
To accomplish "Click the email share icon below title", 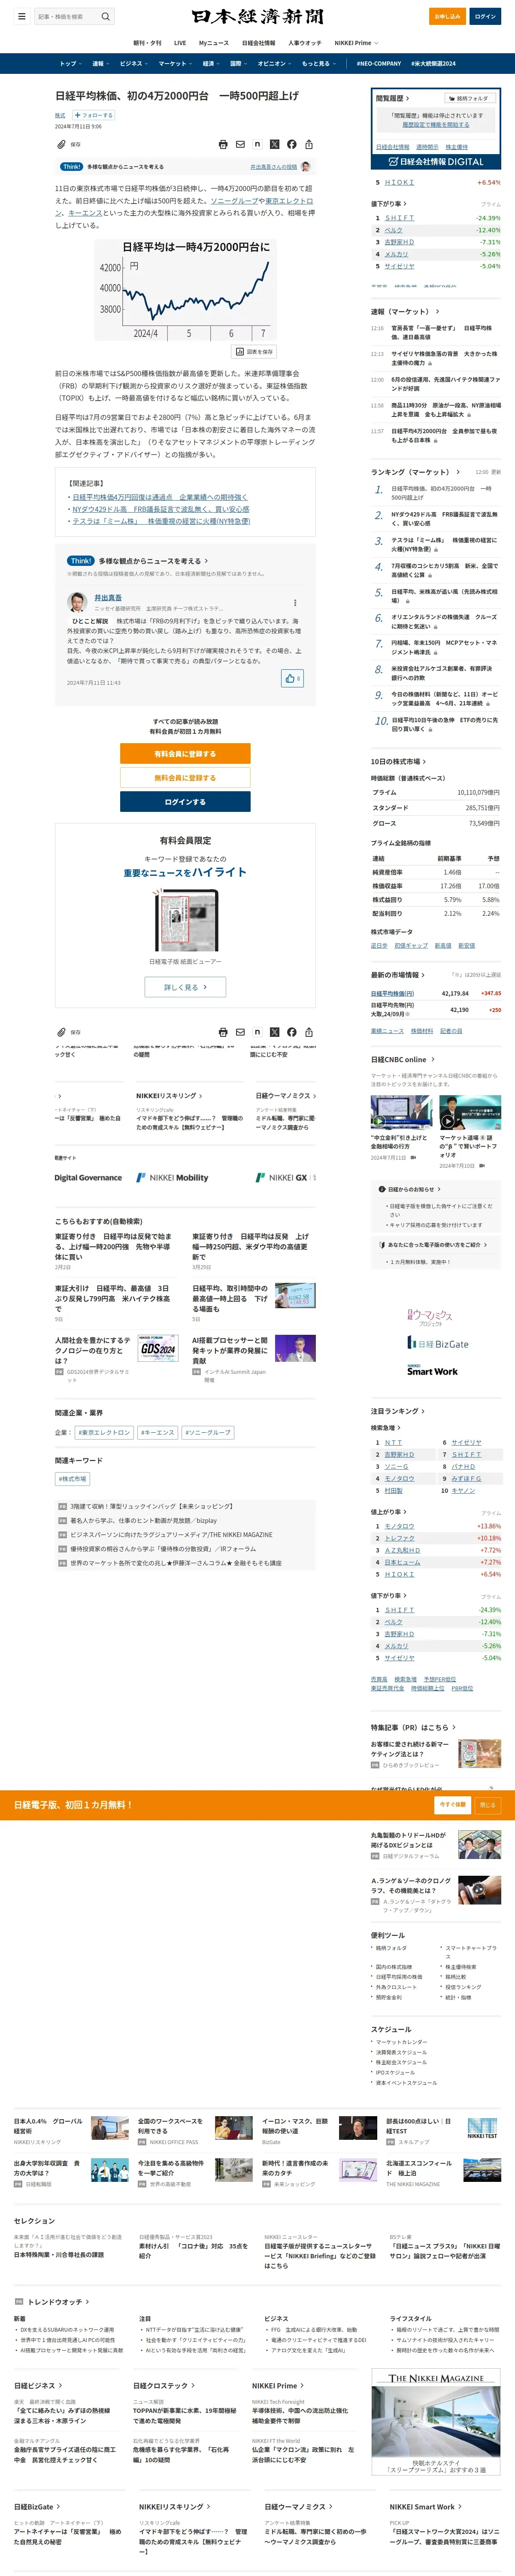I will coord(240,144).
